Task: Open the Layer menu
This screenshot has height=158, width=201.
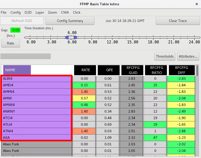Action: 40,12
